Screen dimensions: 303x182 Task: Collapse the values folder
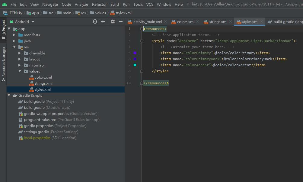tap(20, 71)
